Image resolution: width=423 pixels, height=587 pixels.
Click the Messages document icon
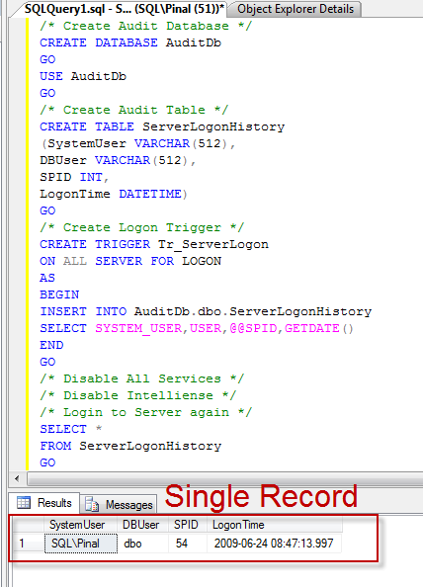[x=92, y=504]
